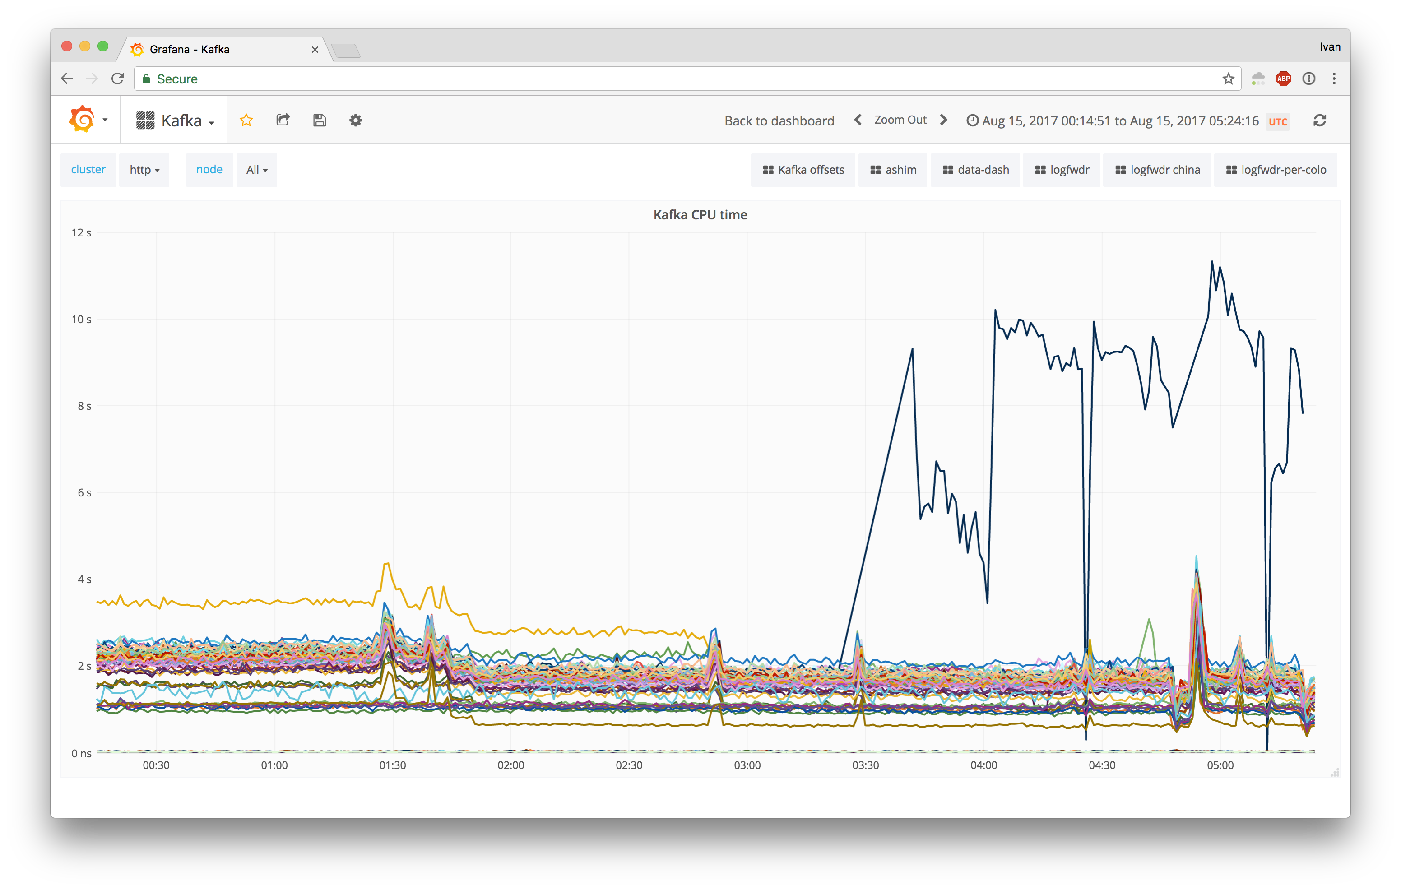
Task: Click the 05:00 x-axis time label
Action: pyautogui.click(x=1220, y=765)
